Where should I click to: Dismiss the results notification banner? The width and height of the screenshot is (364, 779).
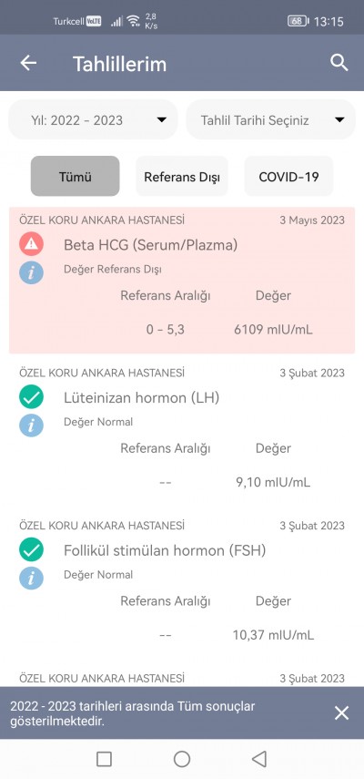click(341, 712)
